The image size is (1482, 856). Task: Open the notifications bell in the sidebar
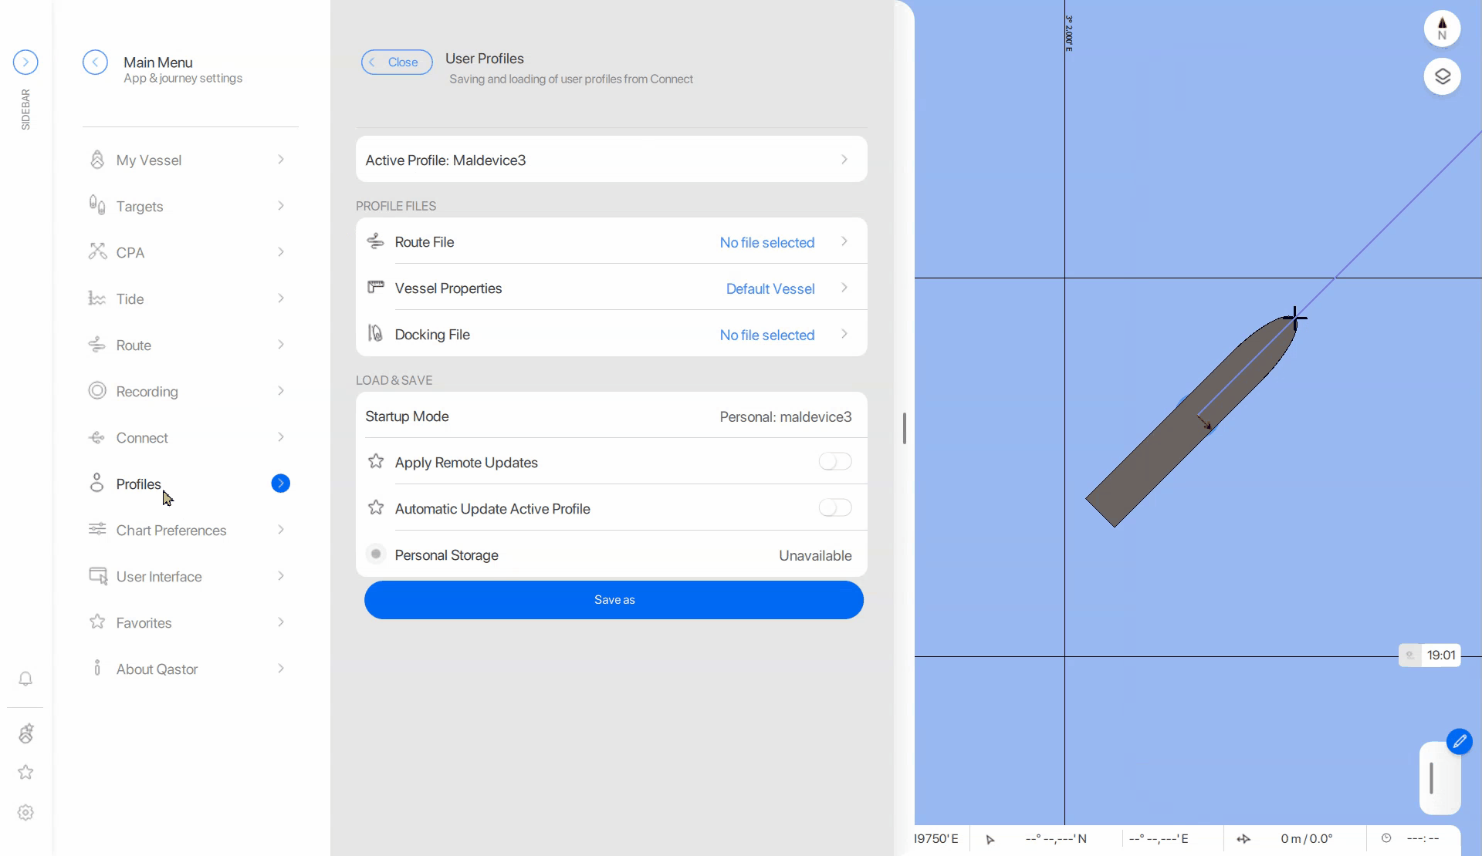(25, 679)
